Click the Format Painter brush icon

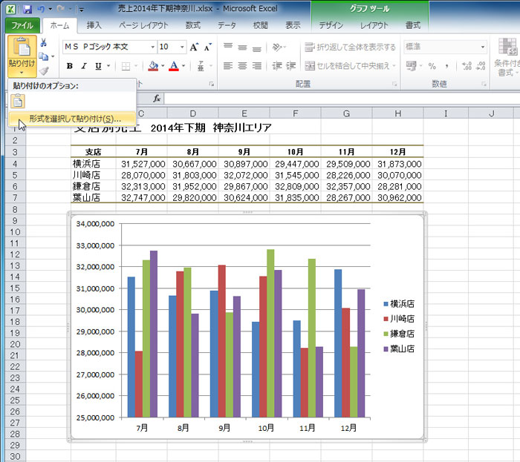point(44,70)
